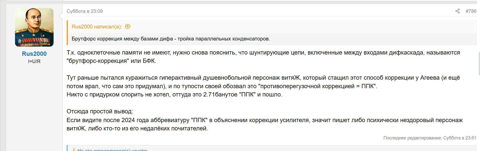This screenshot has width=480, height=151.
Task: Click the quoted text about Брутфорс коррекция
Action: click(171, 39)
